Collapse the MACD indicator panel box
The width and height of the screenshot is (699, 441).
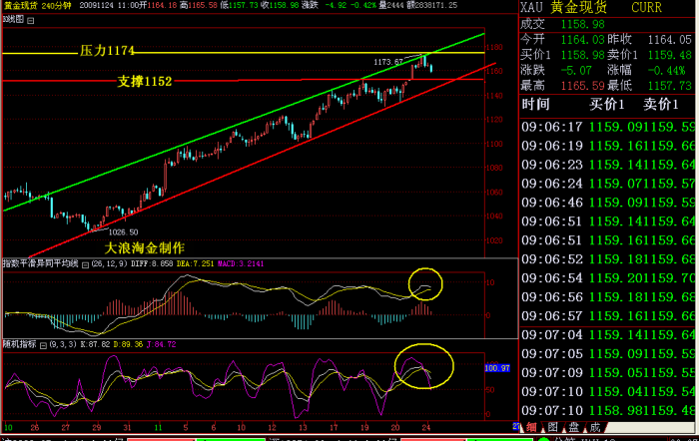(85, 264)
